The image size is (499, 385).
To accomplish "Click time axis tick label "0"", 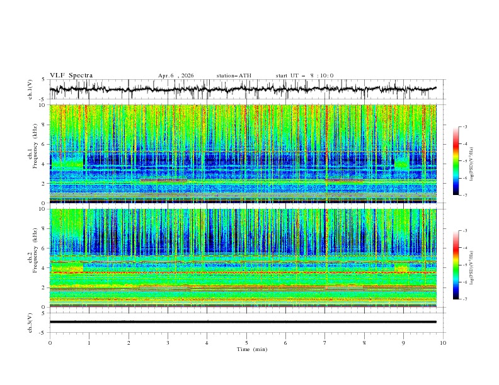I will click(x=50, y=343).
